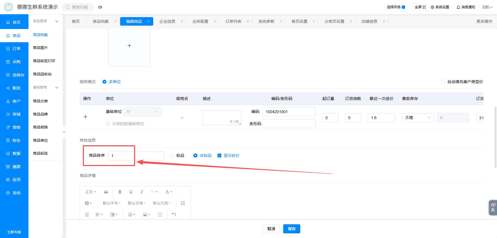Apply underline formatting in the editor
The width and height of the screenshot is (497, 238).
131,192
